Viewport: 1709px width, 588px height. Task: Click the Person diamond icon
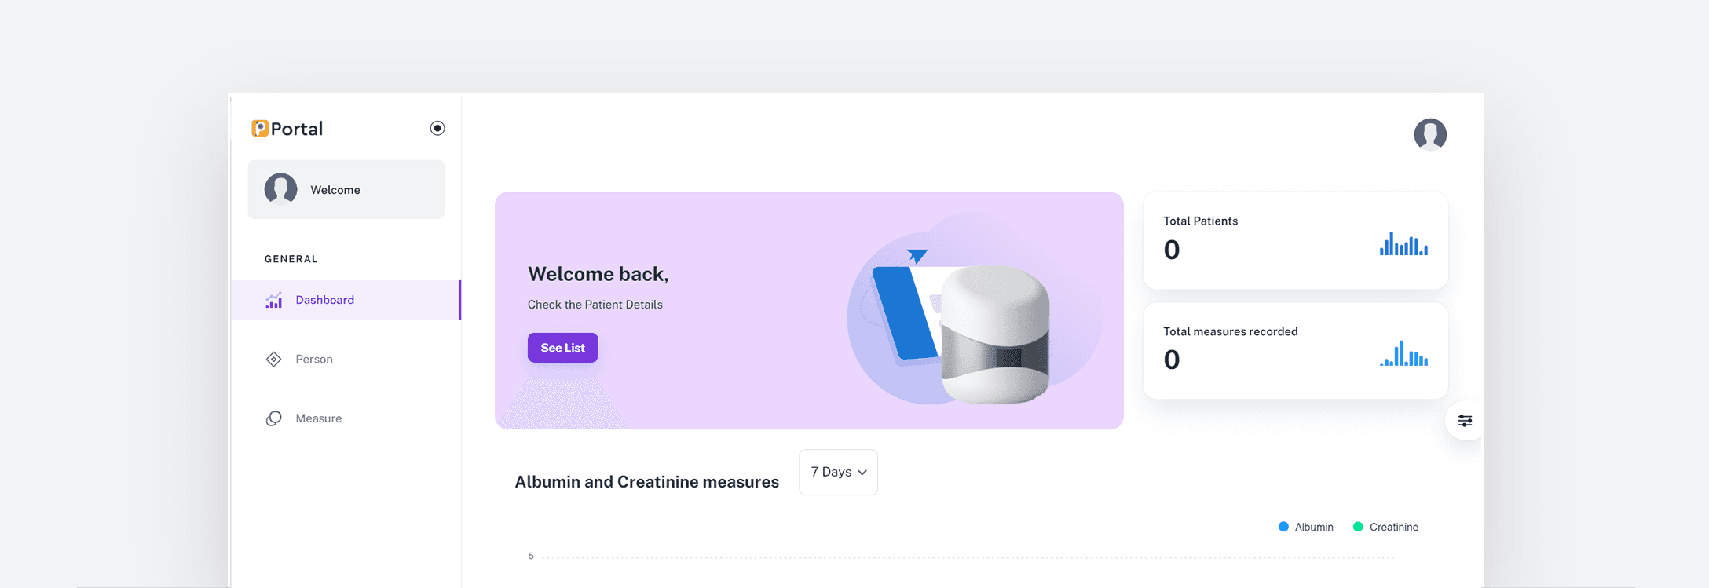[x=273, y=360]
